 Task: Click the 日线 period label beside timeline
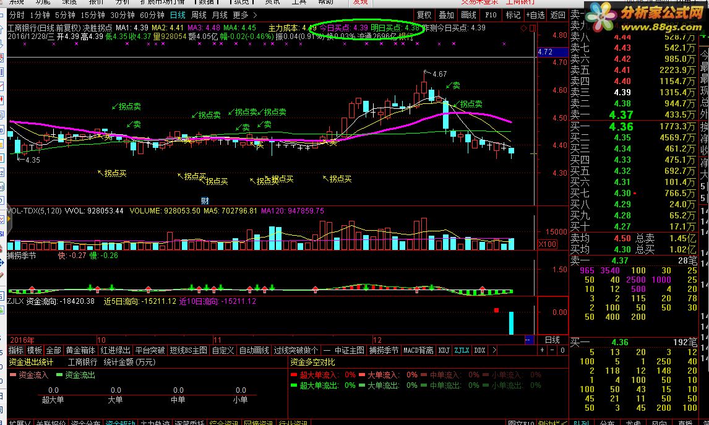pyautogui.click(x=552, y=340)
